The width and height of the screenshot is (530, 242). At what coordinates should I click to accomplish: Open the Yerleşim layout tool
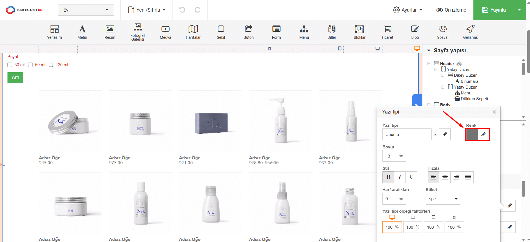(x=54, y=32)
